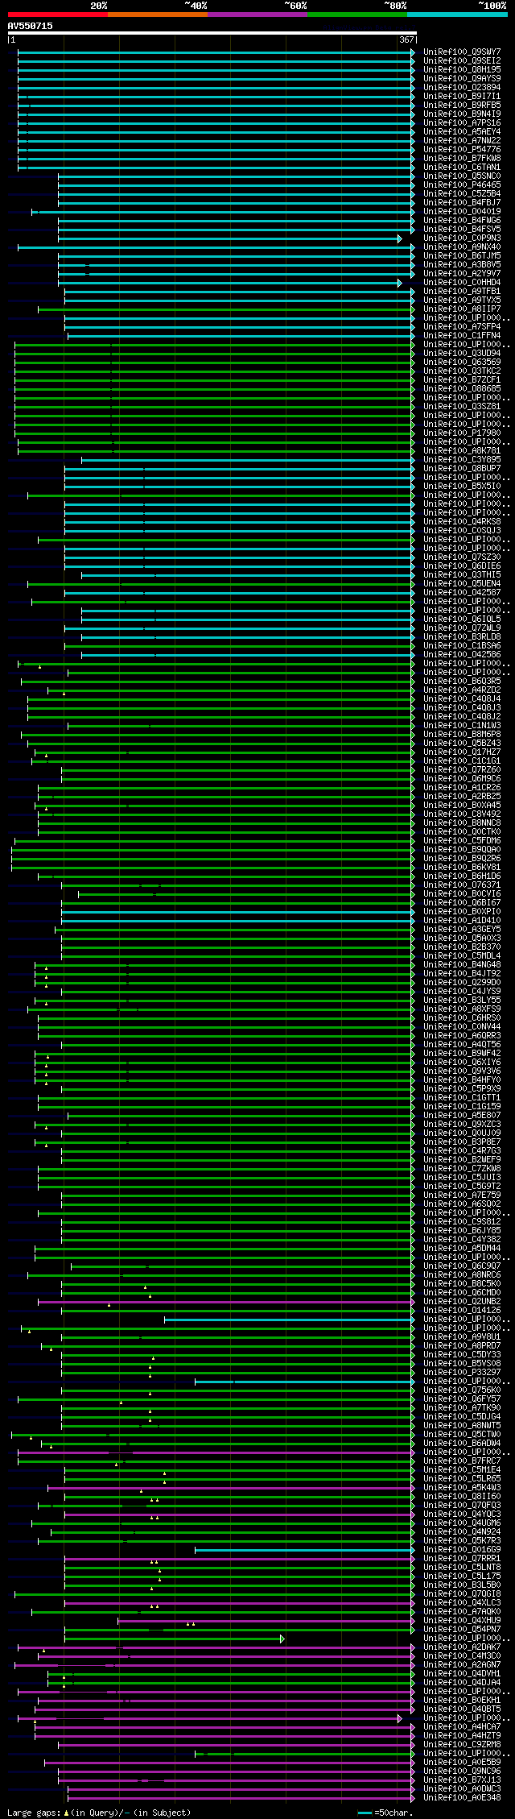Click label UniRef100_C9ZRM8

(x=462, y=1744)
